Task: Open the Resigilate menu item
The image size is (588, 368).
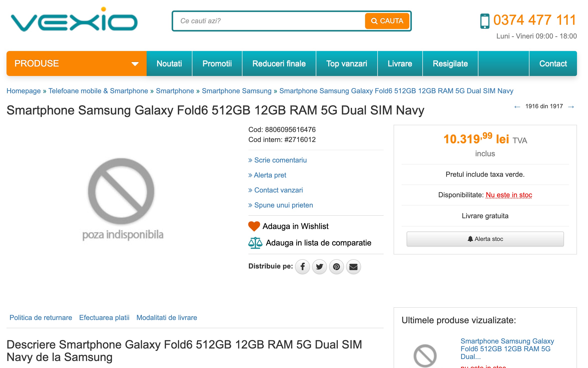Action: (450, 63)
